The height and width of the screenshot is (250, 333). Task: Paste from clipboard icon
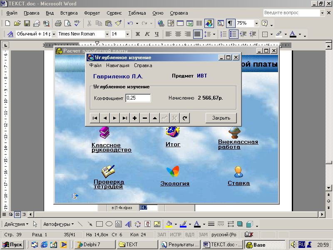[x=109, y=23]
